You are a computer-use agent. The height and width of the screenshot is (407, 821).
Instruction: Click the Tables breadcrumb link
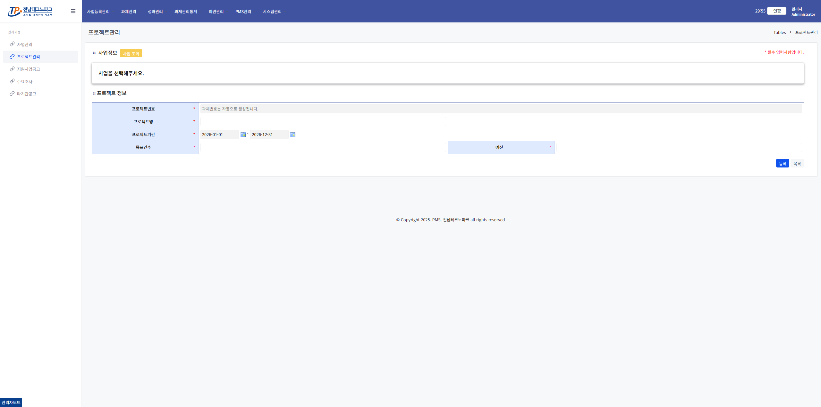pos(780,32)
